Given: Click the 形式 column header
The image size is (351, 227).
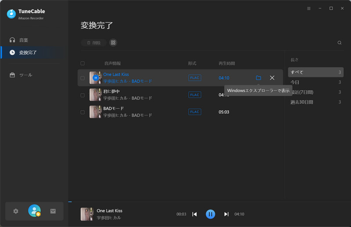Looking at the screenshot, I should [192, 63].
